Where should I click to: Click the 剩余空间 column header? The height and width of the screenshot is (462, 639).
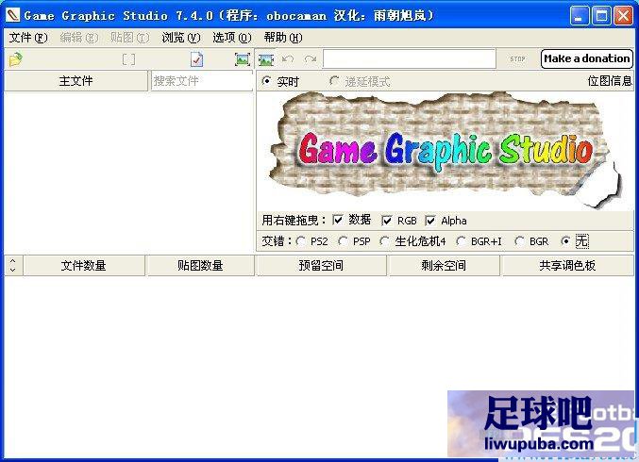click(x=444, y=266)
